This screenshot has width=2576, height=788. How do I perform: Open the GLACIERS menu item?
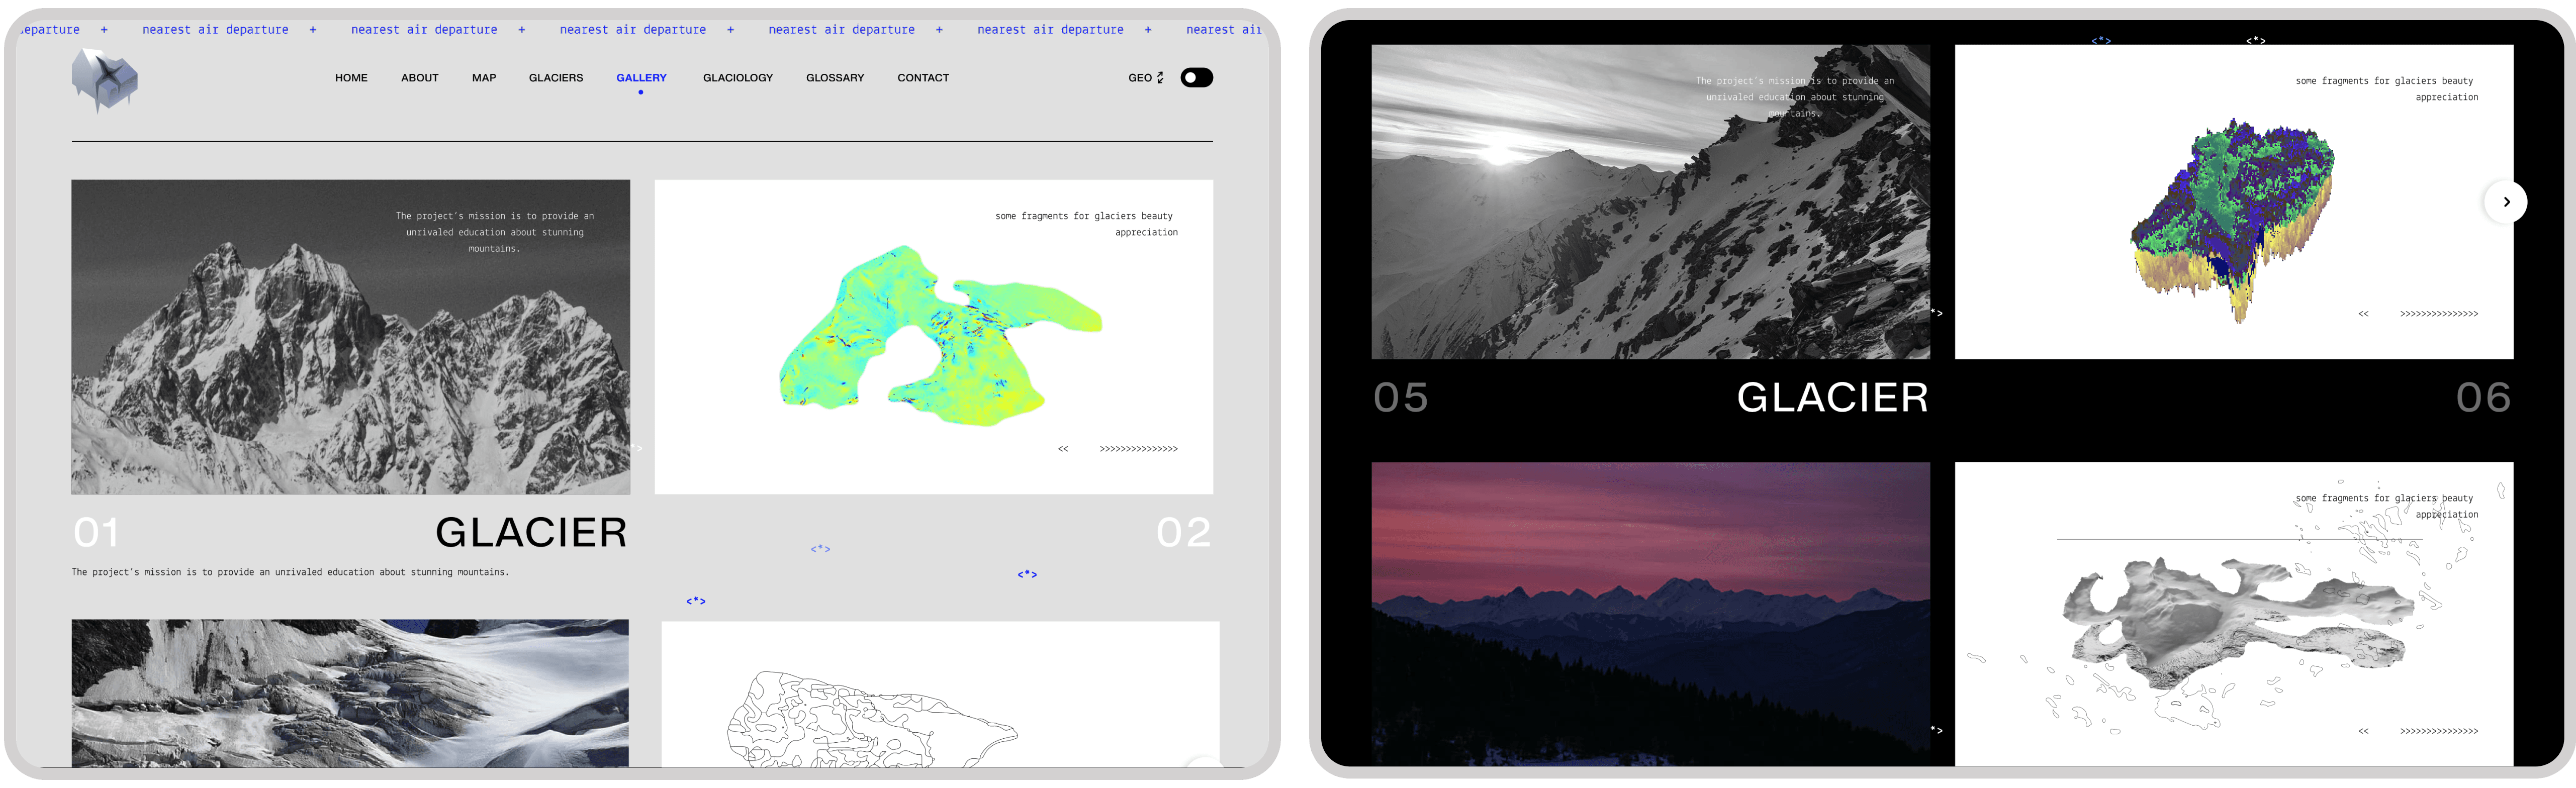[556, 78]
